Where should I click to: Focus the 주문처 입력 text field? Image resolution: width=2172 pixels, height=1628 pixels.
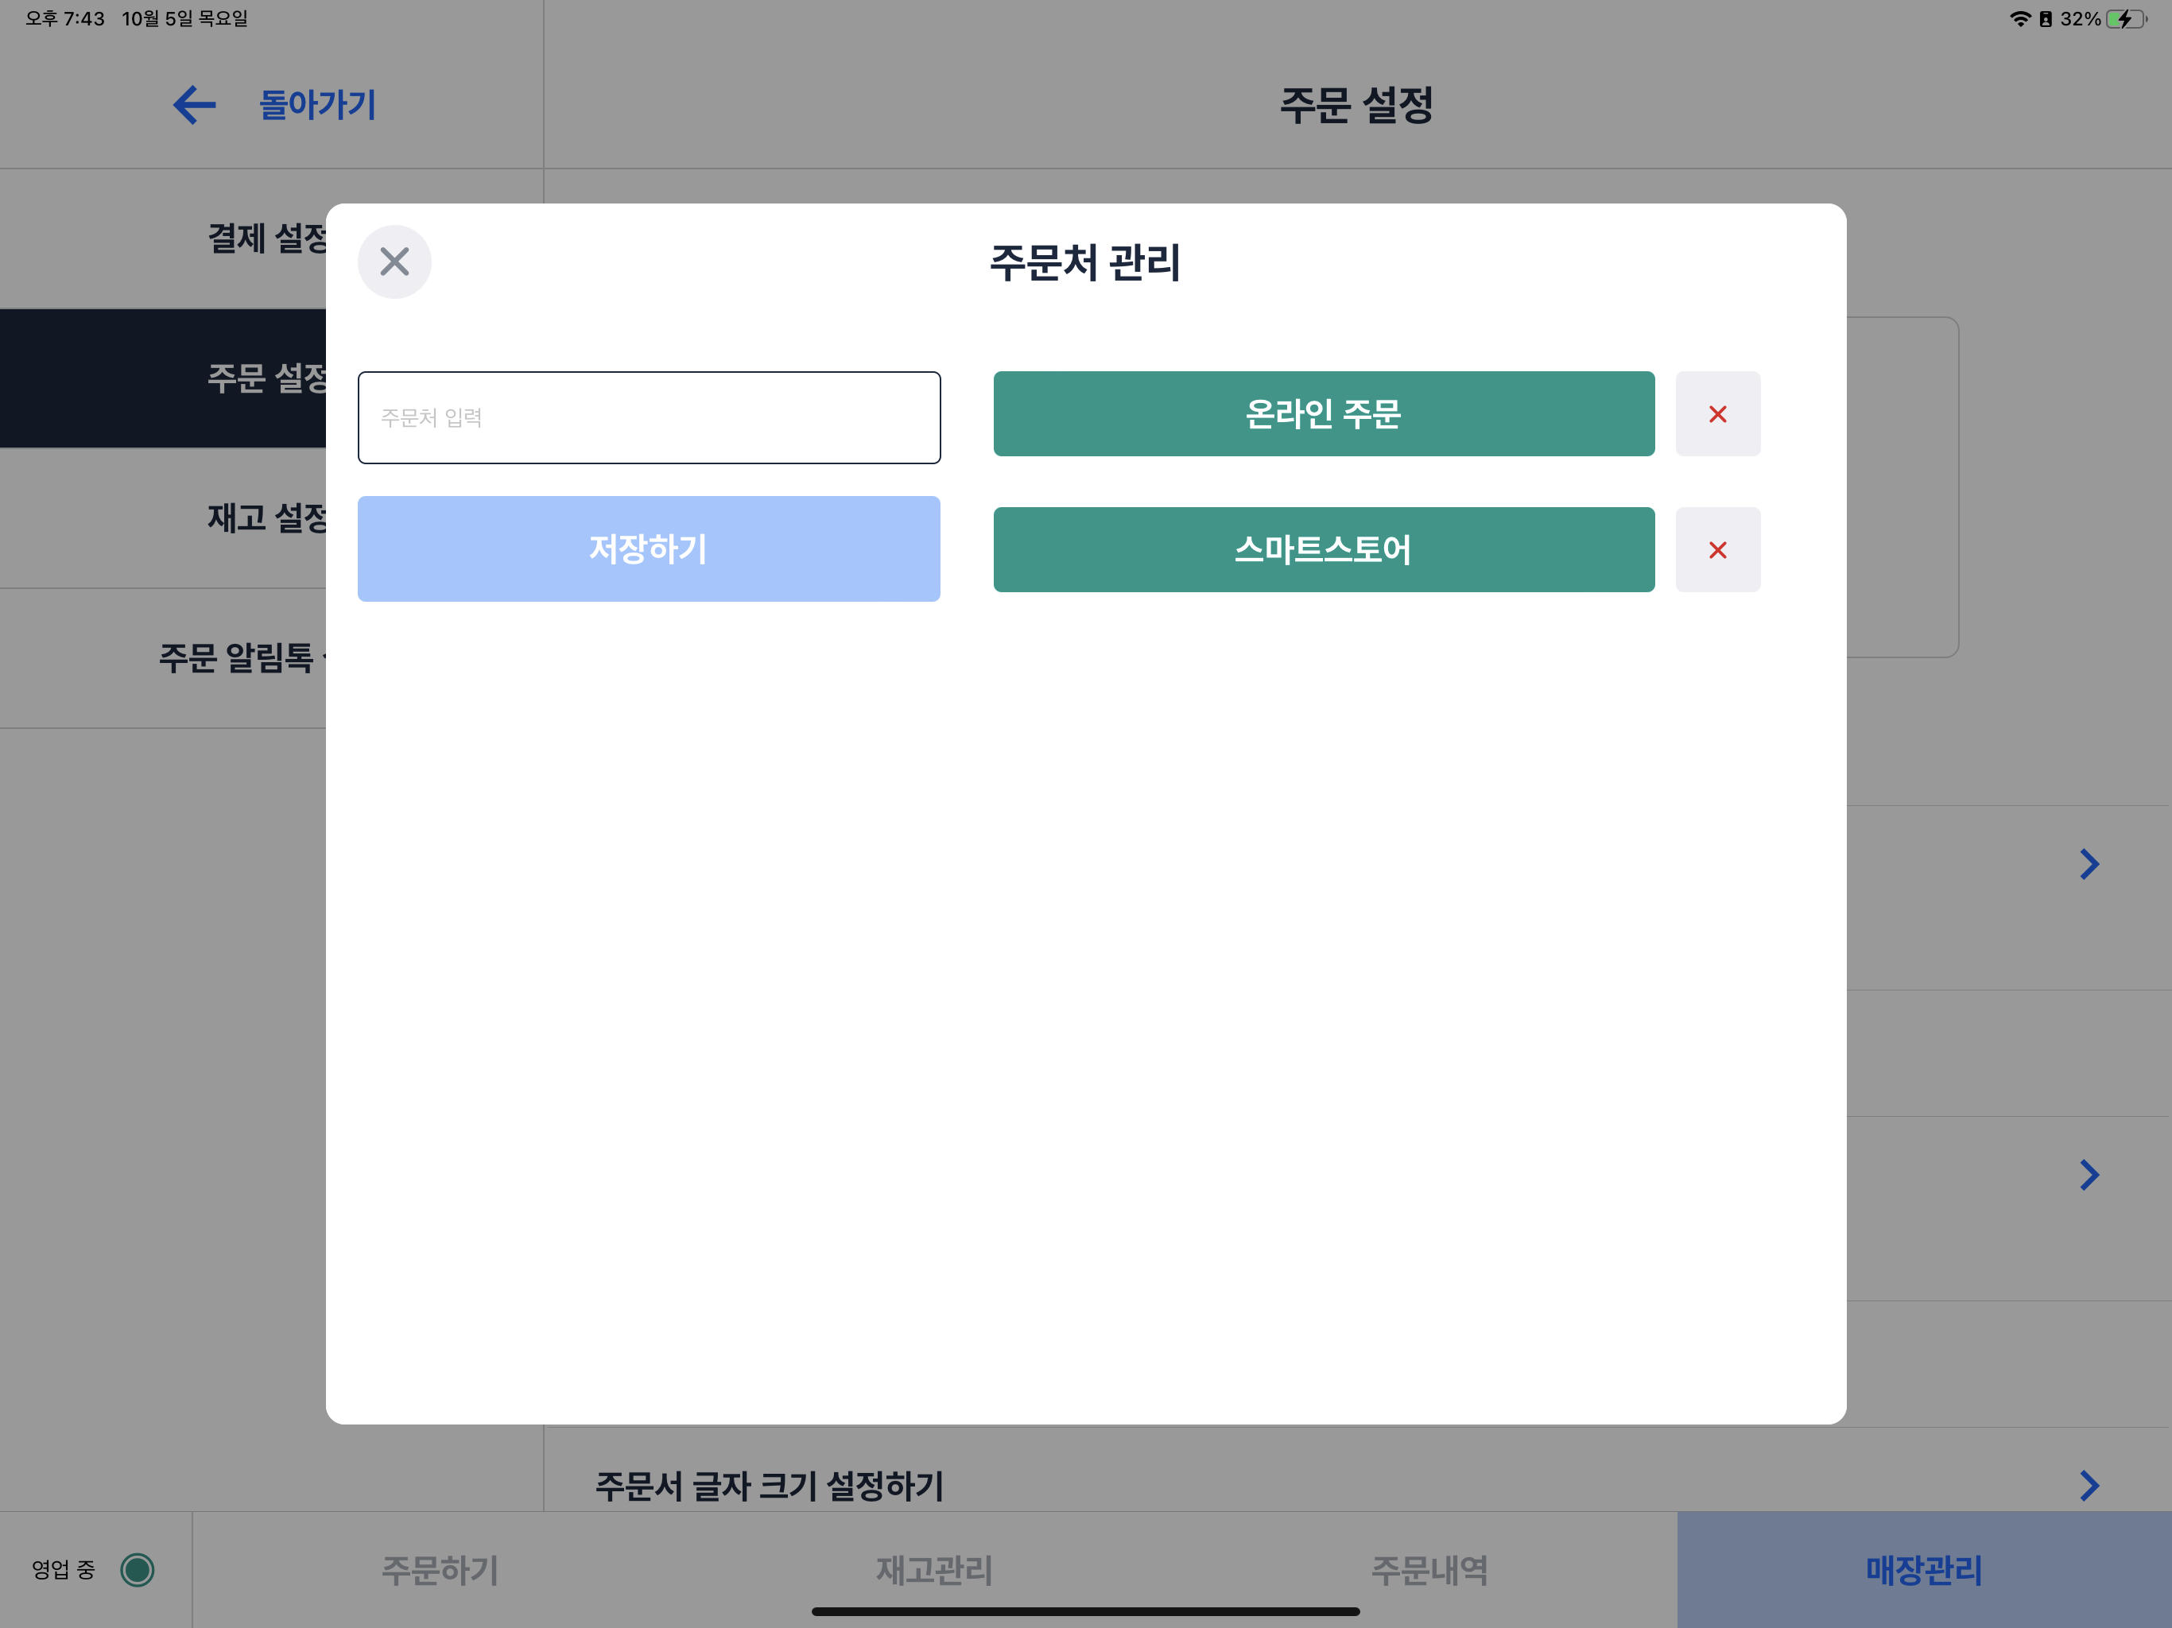[x=648, y=417]
